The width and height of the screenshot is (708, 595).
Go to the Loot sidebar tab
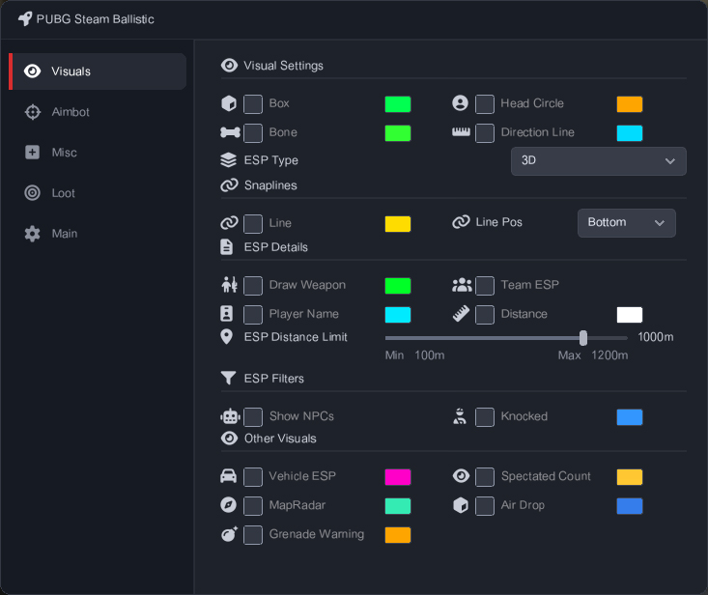(x=98, y=193)
